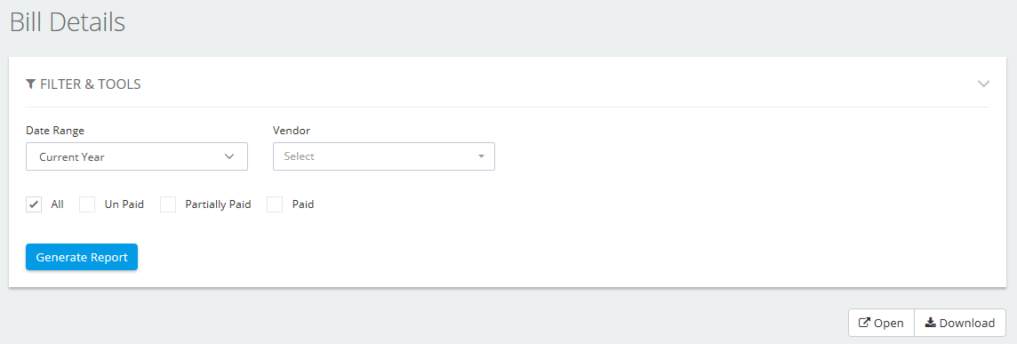Click the Bill Details page title
The height and width of the screenshot is (344, 1017).
(68, 22)
